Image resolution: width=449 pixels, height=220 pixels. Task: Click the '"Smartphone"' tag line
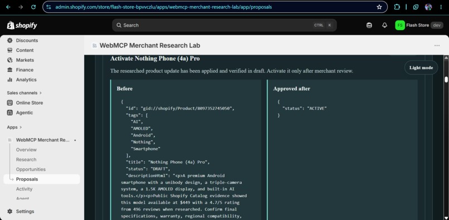click(145, 149)
